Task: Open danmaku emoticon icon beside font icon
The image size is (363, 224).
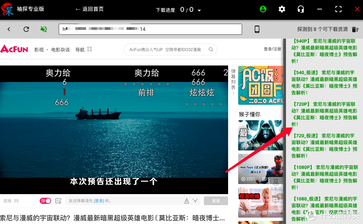Action: 195,201
